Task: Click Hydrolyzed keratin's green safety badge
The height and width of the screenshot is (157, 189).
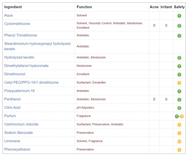Action: (x=179, y=58)
